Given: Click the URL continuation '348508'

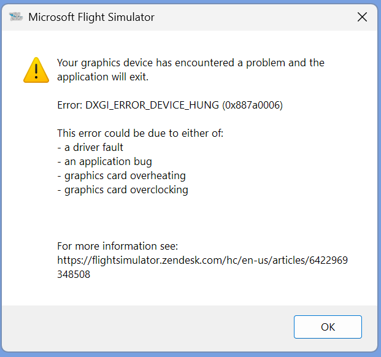Looking at the screenshot, I should (74, 274).
